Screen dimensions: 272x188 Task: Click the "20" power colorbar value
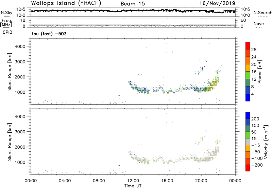[254, 64]
